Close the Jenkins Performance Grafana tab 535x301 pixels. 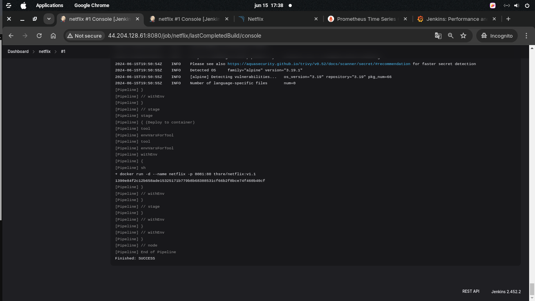click(494, 19)
